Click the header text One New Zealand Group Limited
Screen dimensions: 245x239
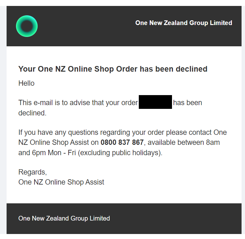point(184,23)
